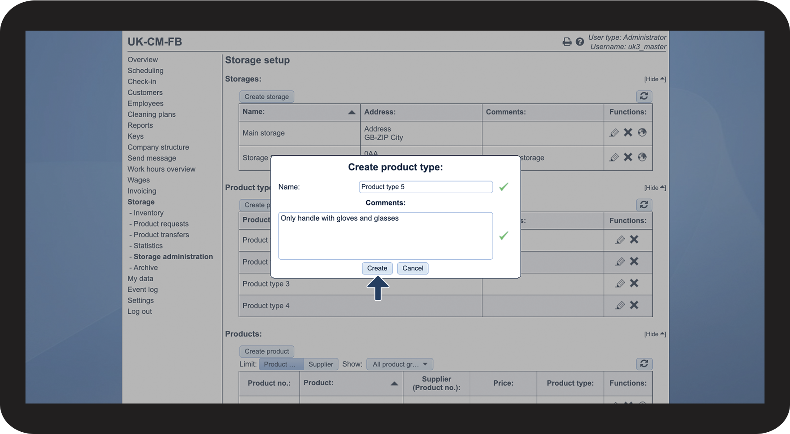Select the Supplier limit toggle
The image size is (790, 434).
point(321,364)
